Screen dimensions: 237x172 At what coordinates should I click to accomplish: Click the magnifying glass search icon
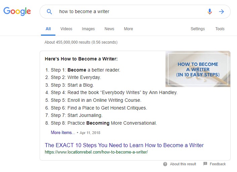pos(49,11)
